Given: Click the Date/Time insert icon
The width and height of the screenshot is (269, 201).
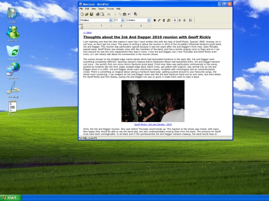Looking at the screenshot, I should [135, 14].
